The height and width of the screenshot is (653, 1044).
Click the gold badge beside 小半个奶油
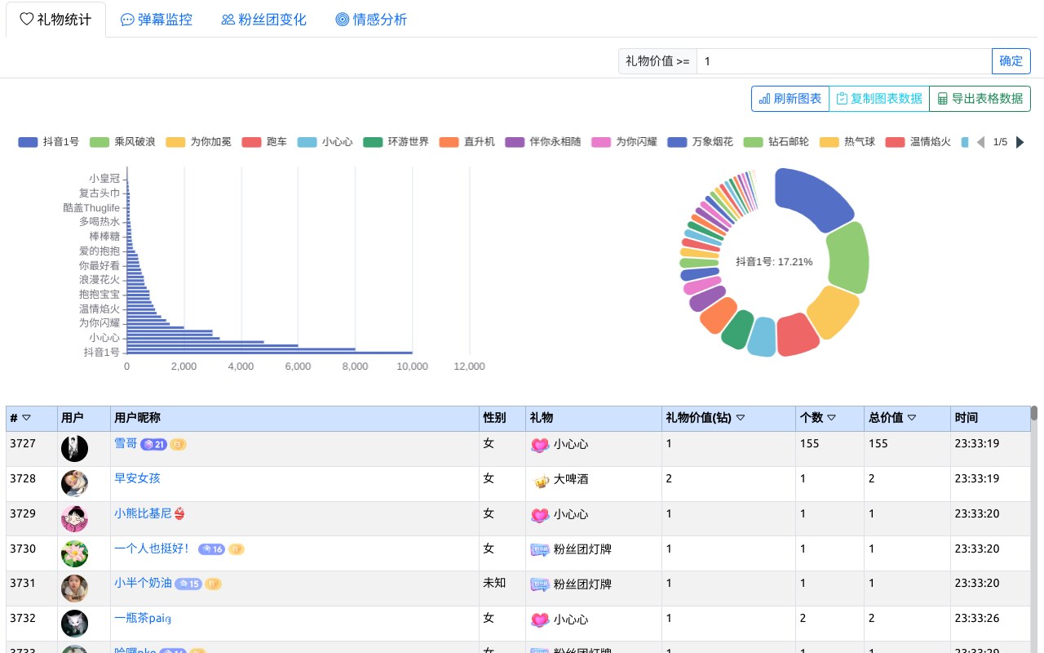pyautogui.click(x=213, y=584)
